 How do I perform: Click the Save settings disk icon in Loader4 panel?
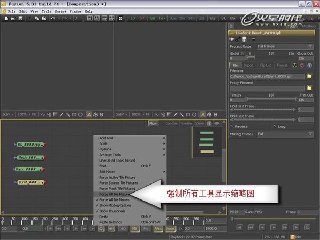(x=244, y=39)
